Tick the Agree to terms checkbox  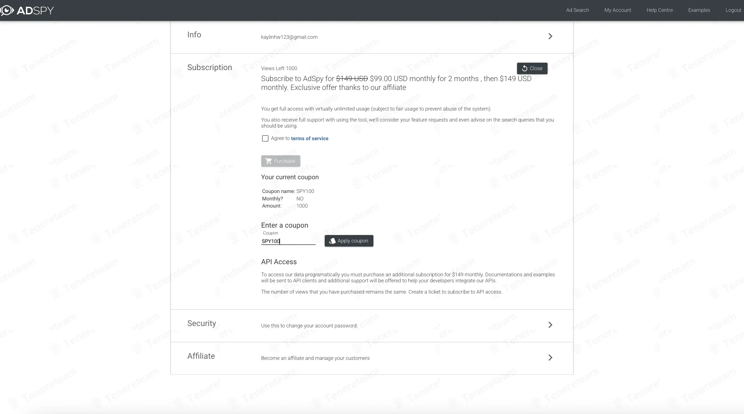(265, 138)
